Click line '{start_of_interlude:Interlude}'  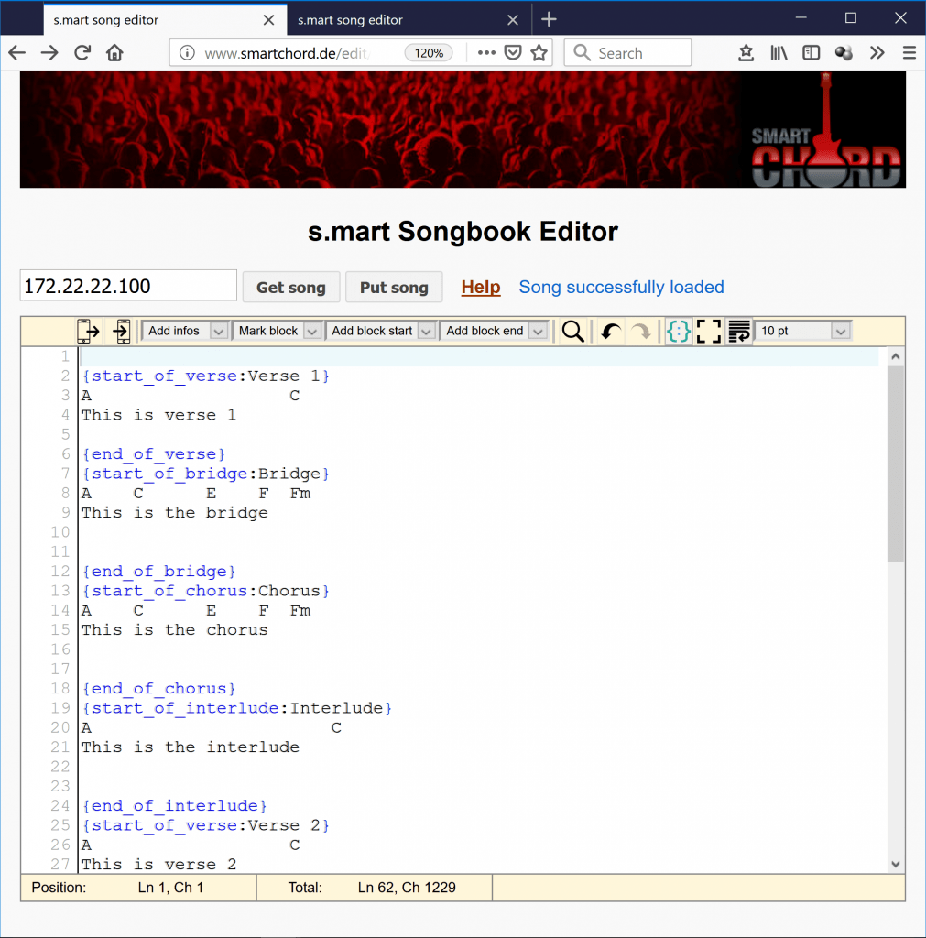coord(237,708)
